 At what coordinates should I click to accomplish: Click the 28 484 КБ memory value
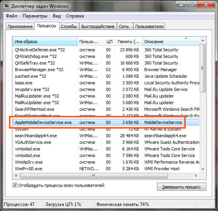[x=129, y=136]
